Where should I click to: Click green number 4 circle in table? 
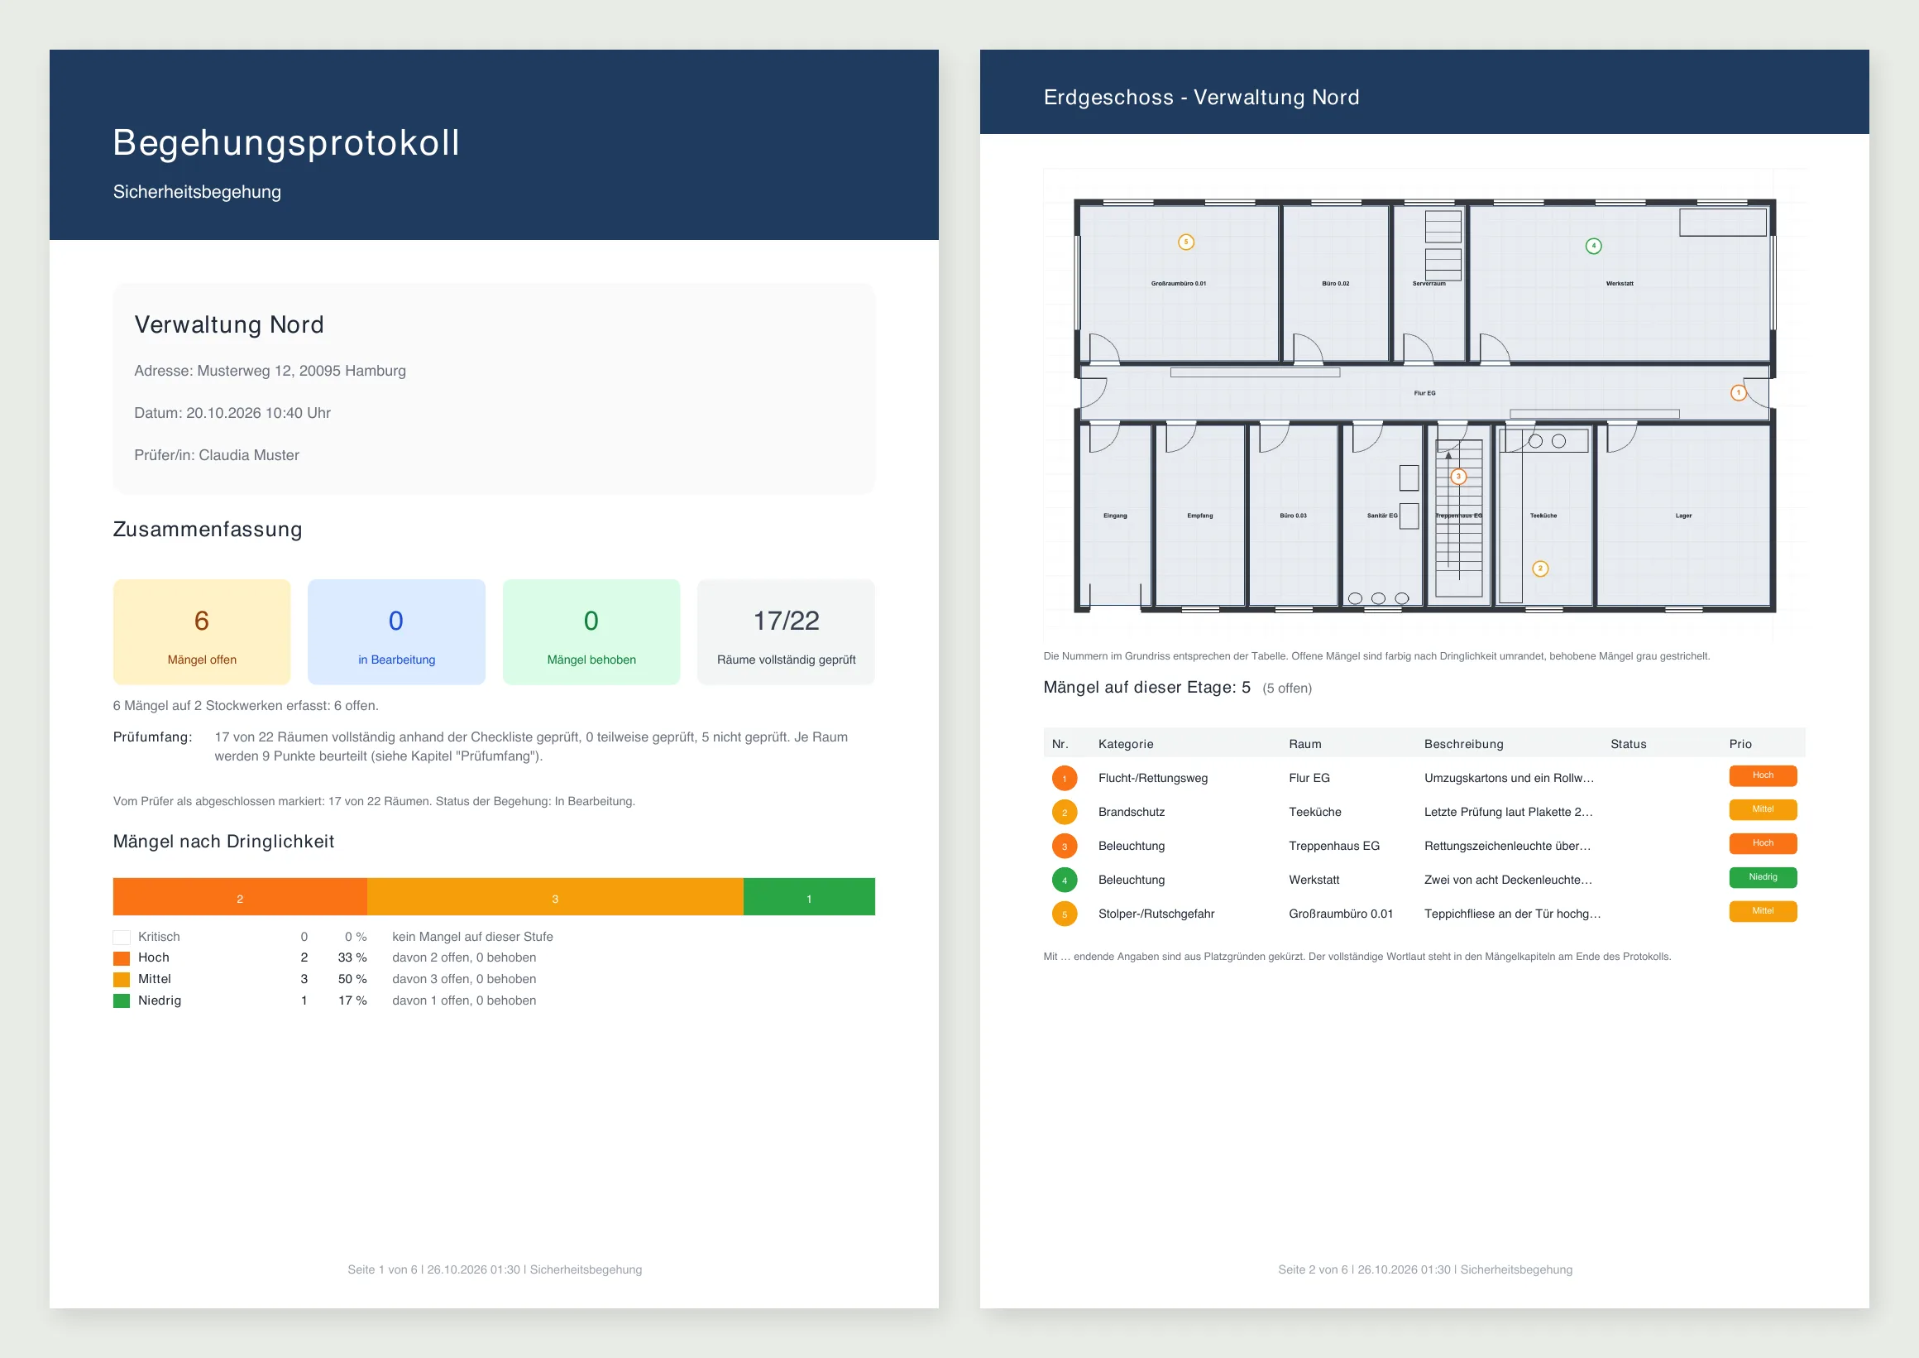[x=1064, y=880]
